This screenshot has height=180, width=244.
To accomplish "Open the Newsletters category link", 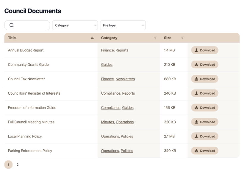I will click(x=125, y=79).
